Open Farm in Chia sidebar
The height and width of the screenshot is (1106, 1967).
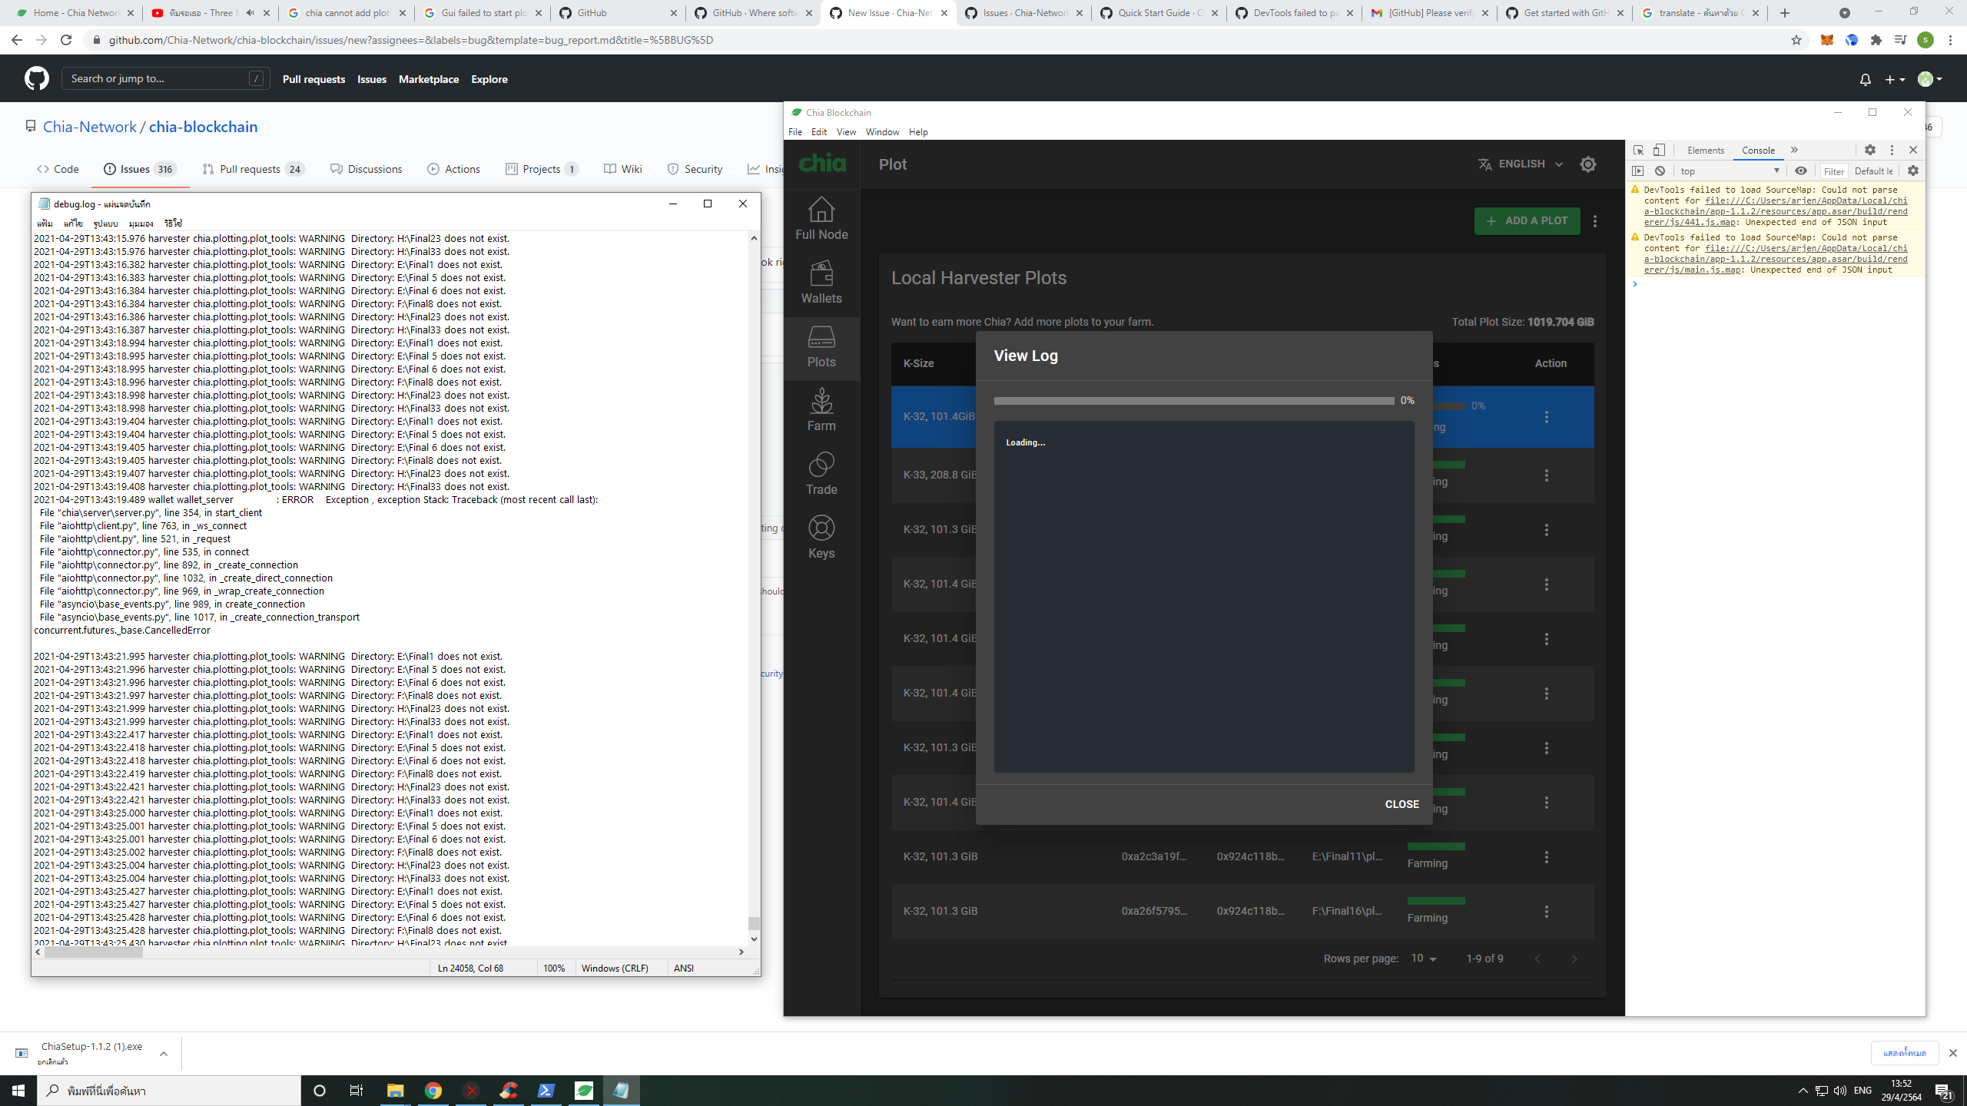[x=821, y=411]
